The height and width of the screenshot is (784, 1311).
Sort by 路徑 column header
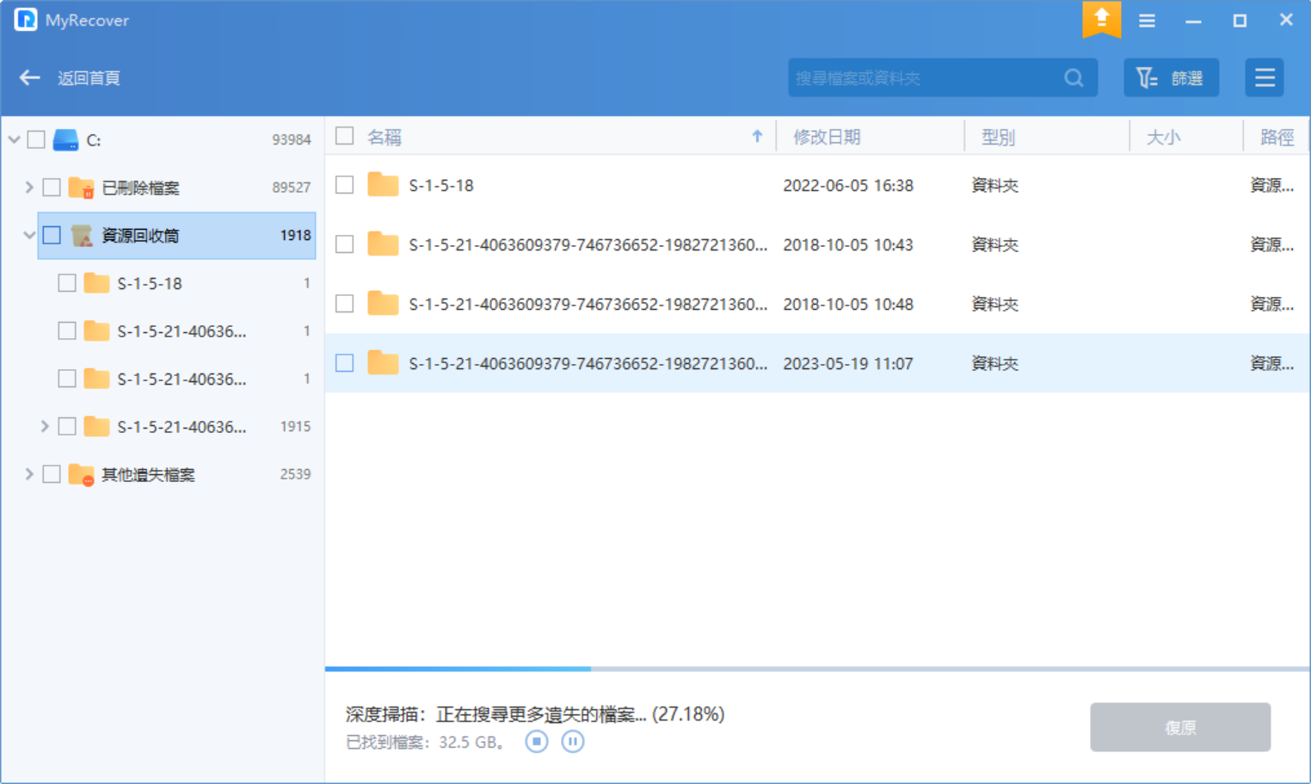click(1277, 137)
